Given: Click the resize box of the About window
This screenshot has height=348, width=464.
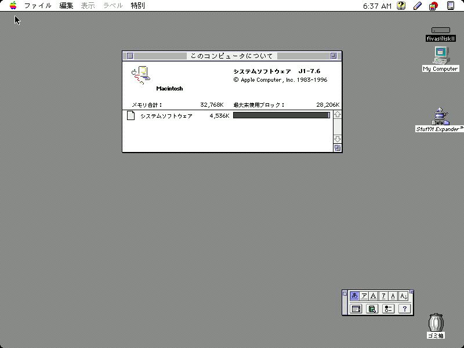Looking at the screenshot, I should click(x=338, y=148).
